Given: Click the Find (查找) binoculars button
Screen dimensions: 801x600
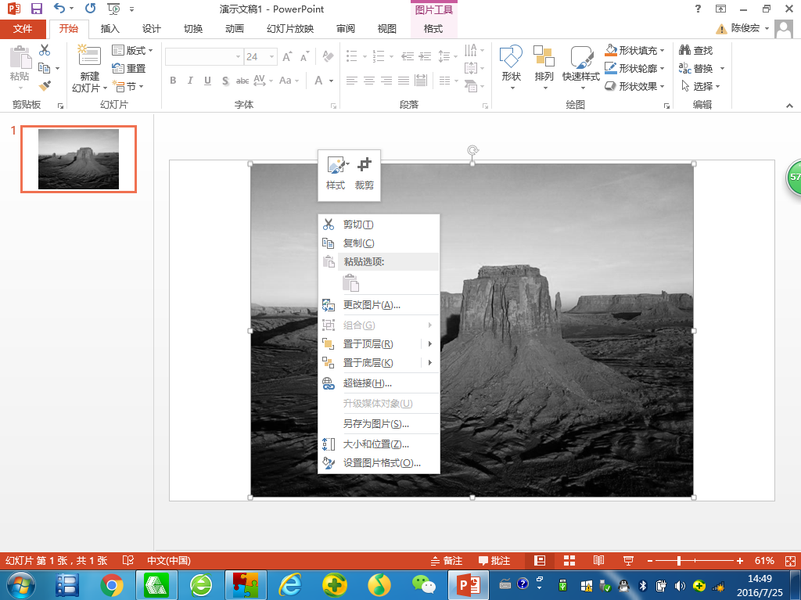Looking at the screenshot, I should [x=695, y=50].
